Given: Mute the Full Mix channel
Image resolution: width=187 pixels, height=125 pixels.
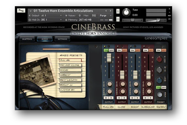Looking at the screenshot, I should pos(106,98).
